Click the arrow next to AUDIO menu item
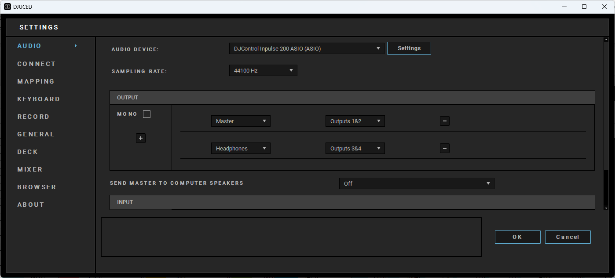Screen dimensions: 615x278 tap(76, 46)
